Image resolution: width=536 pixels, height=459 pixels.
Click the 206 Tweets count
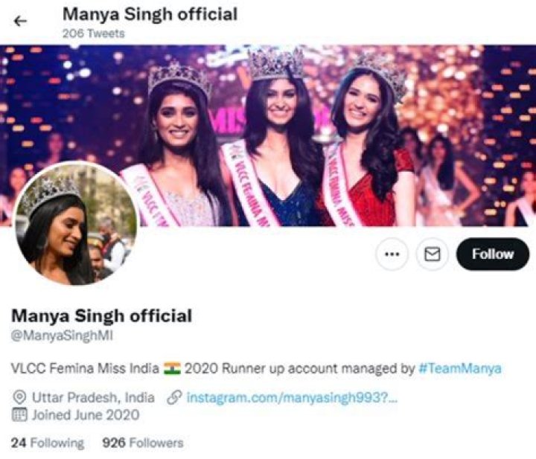[94, 33]
